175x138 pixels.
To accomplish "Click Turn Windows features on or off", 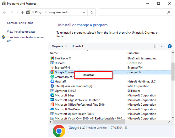I will click(25, 39).
